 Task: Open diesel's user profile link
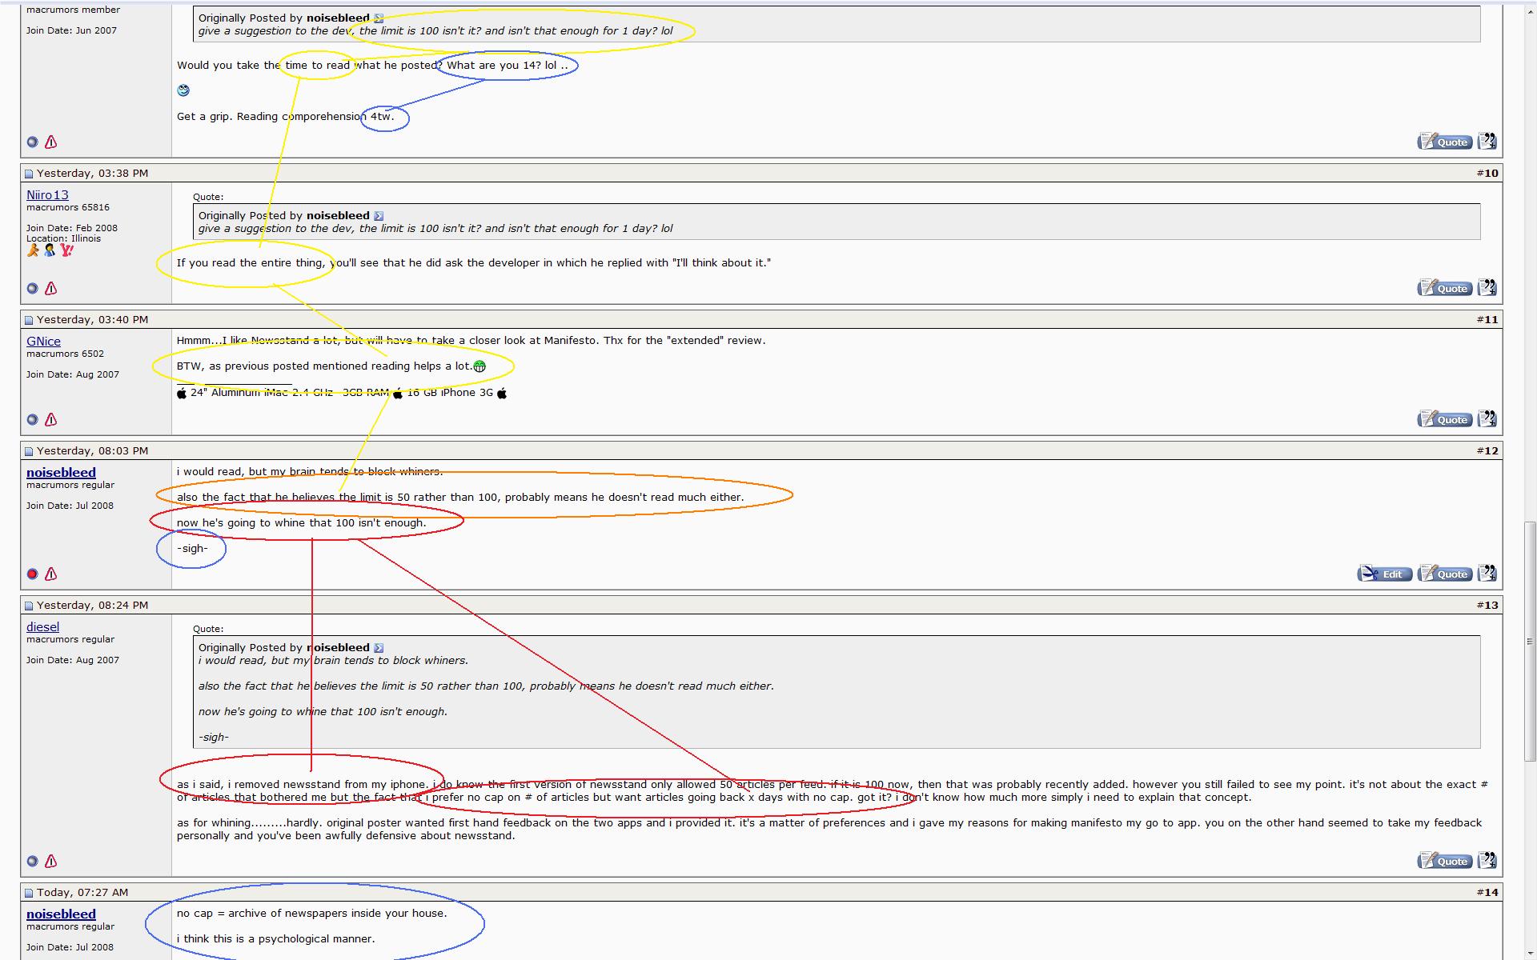click(x=42, y=627)
